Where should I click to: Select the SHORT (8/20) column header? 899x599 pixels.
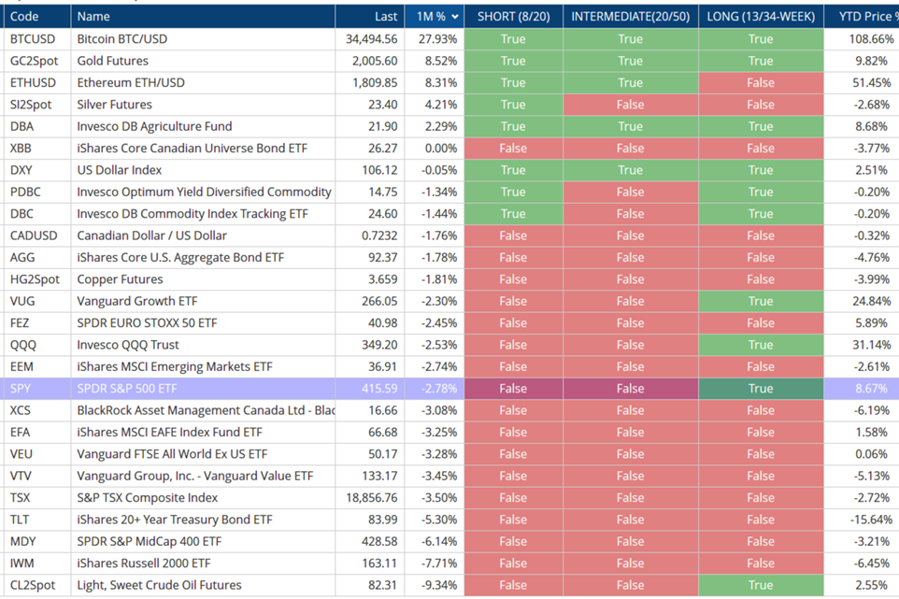[x=512, y=17]
